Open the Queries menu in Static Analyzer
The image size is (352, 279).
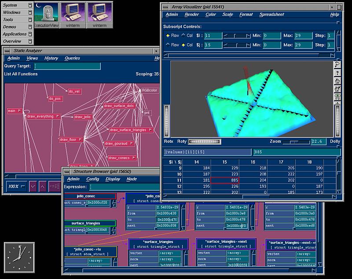pyautogui.click(x=72, y=58)
